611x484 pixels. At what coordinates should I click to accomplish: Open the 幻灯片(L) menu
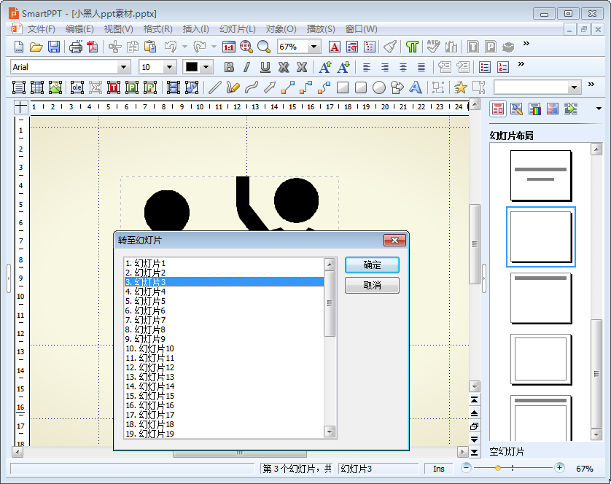tap(238, 29)
